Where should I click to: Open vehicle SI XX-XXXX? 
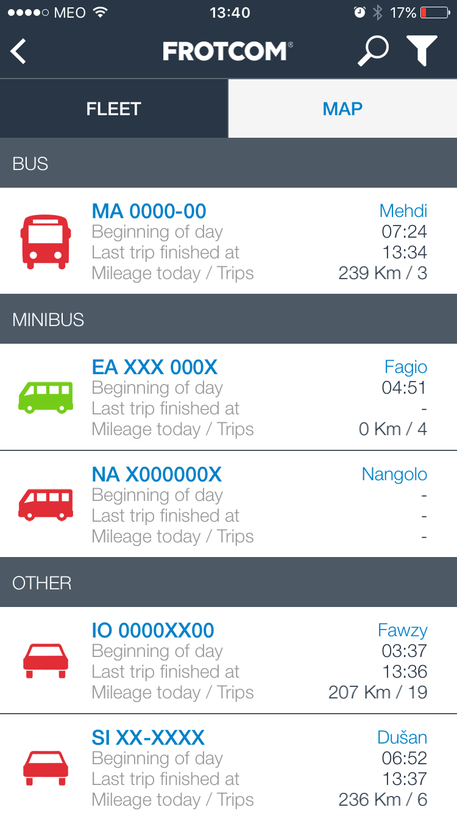[x=148, y=738]
